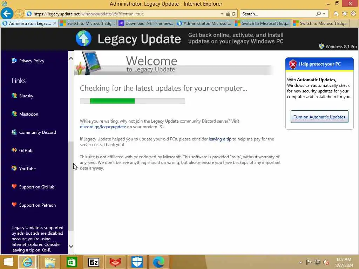Click the sidebar scrollbar thumb
359x269 pixels.
click(x=71, y=186)
